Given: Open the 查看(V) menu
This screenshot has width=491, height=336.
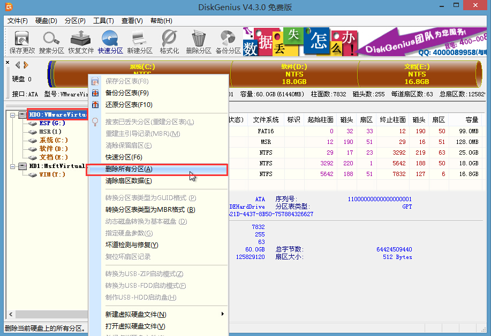Looking at the screenshot, I should 132,21.
